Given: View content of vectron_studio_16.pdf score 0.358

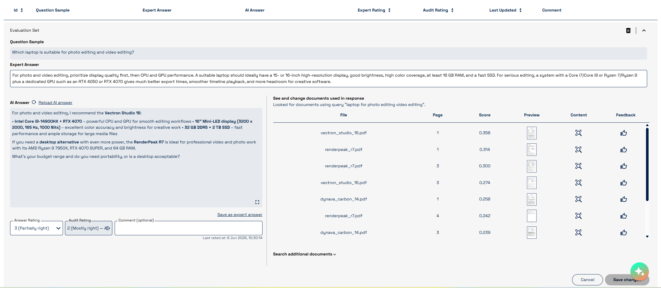Looking at the screenshot, I should click(x=578, y=133).
